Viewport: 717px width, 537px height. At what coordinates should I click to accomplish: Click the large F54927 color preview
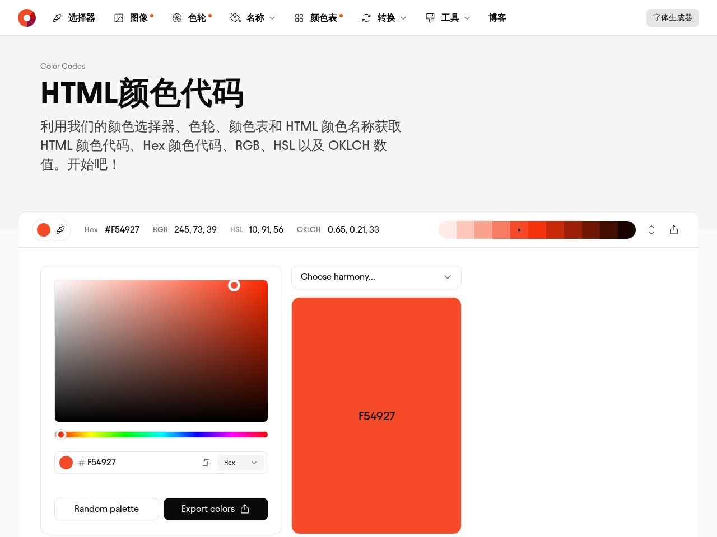[x=376, y=416]
